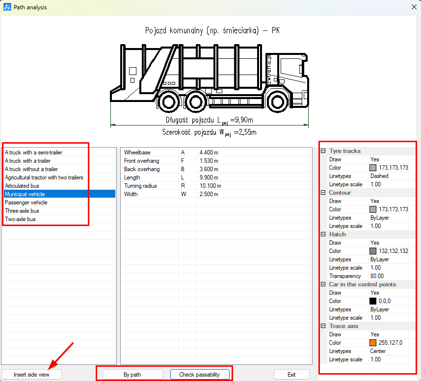Change Tyre tracks Draw value Yes

[392, 159]
